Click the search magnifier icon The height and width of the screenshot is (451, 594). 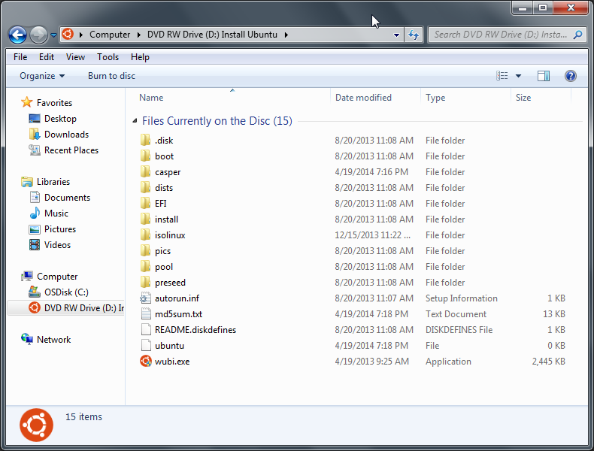pyautogui.click(x=577, y=35)
